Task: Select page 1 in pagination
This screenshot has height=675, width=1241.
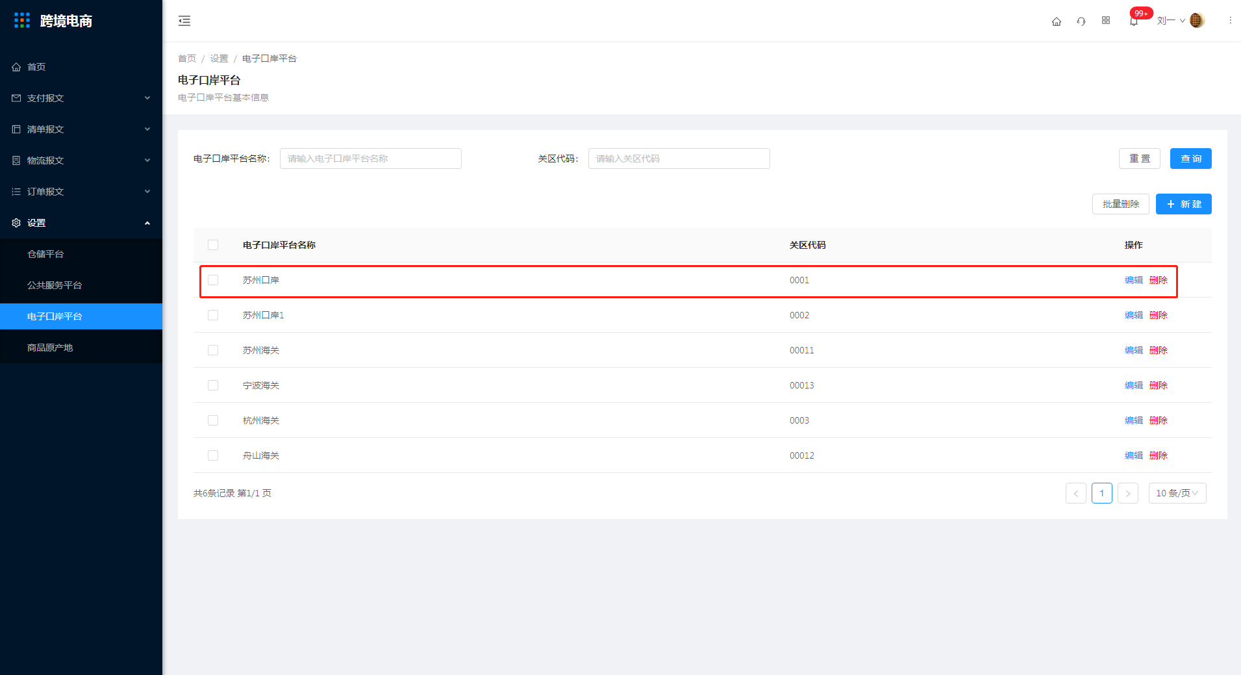Action: tap(1102, 493)
